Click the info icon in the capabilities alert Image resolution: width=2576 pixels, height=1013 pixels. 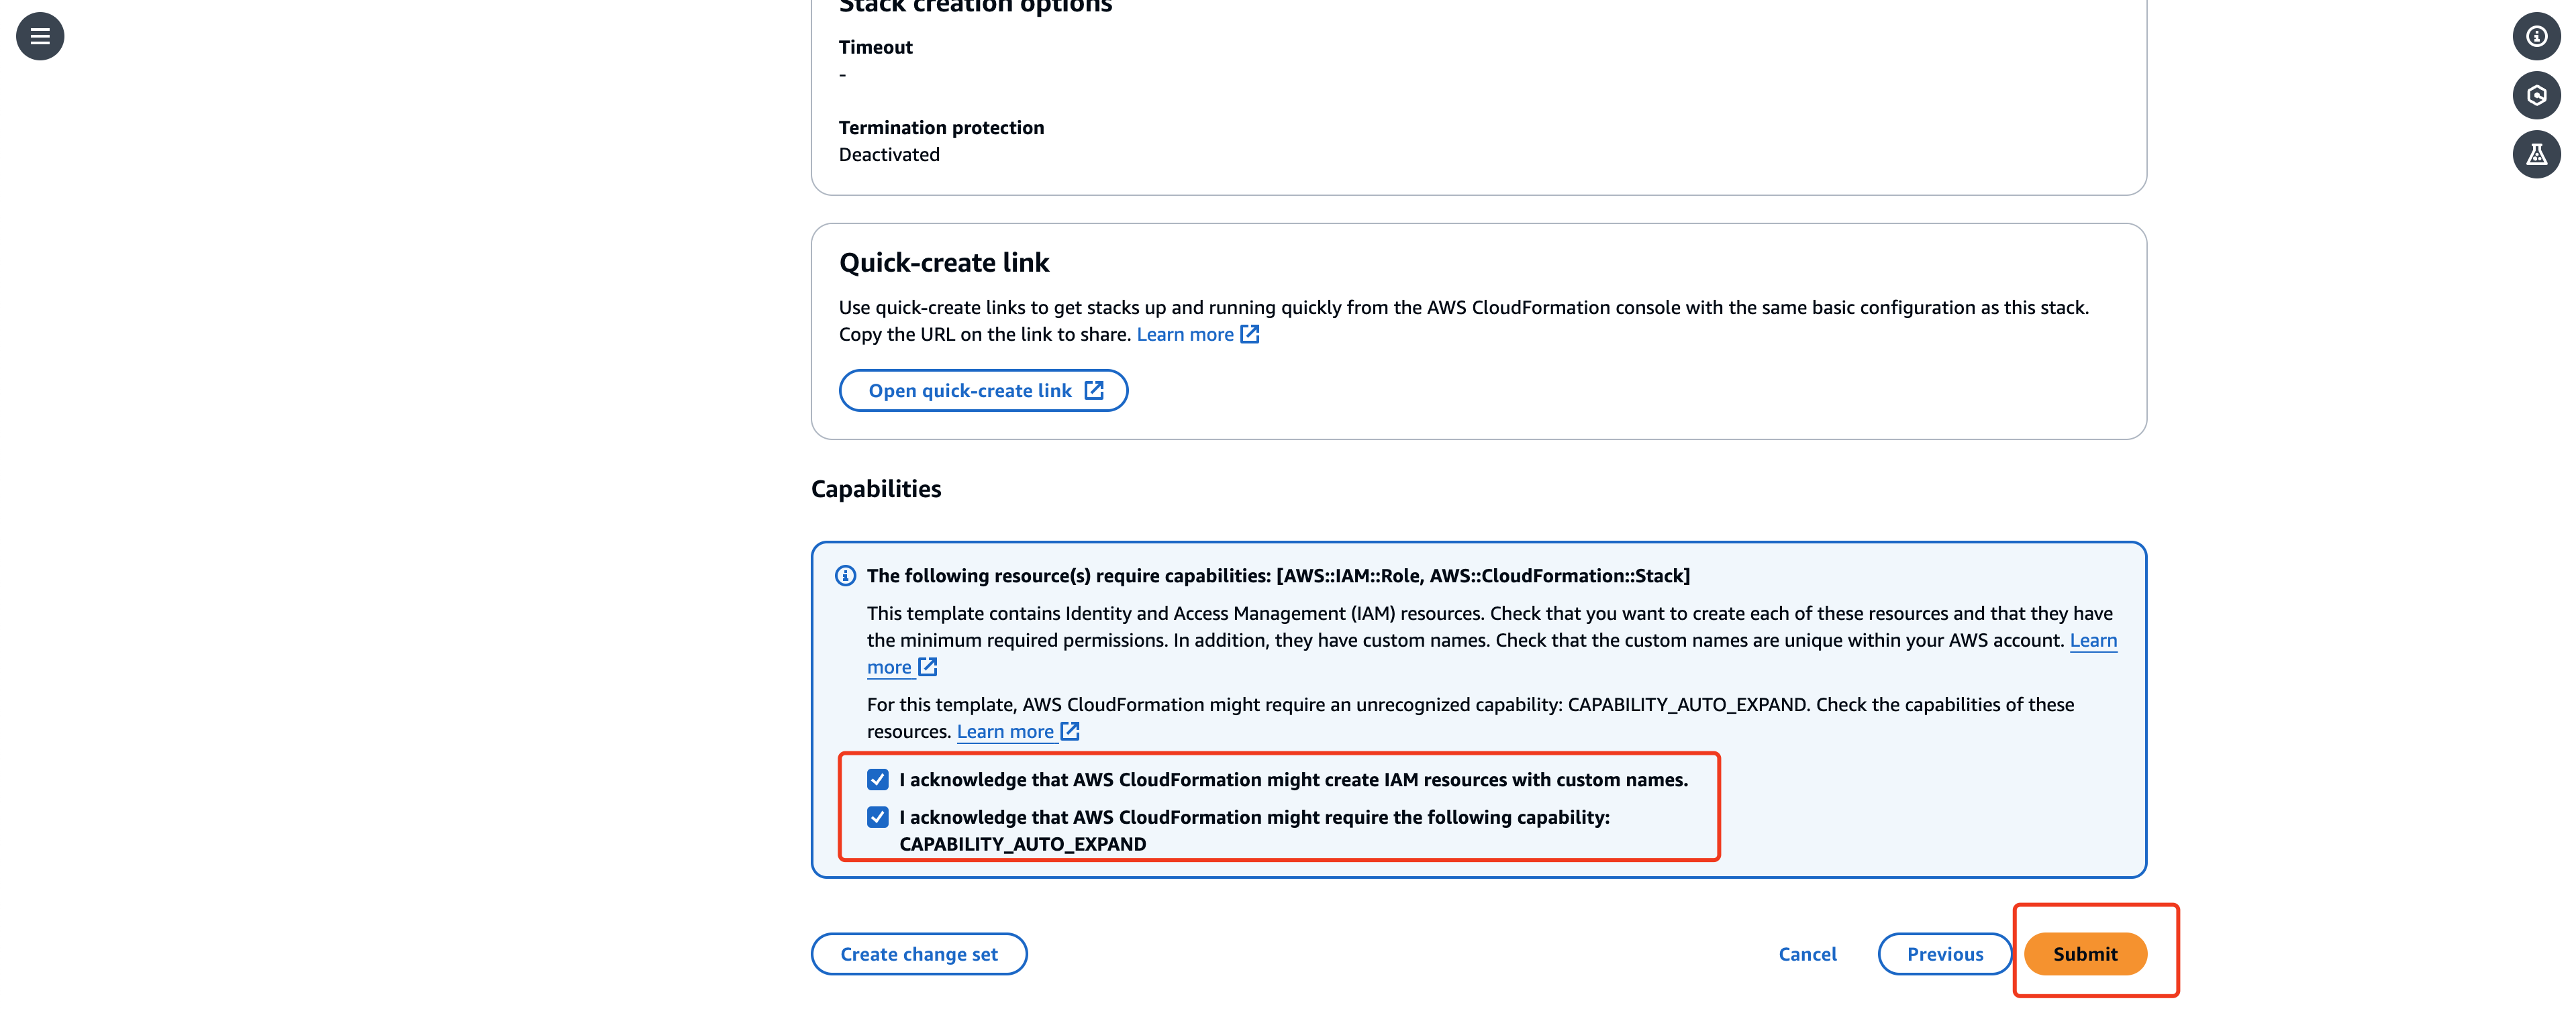[845, 576]
